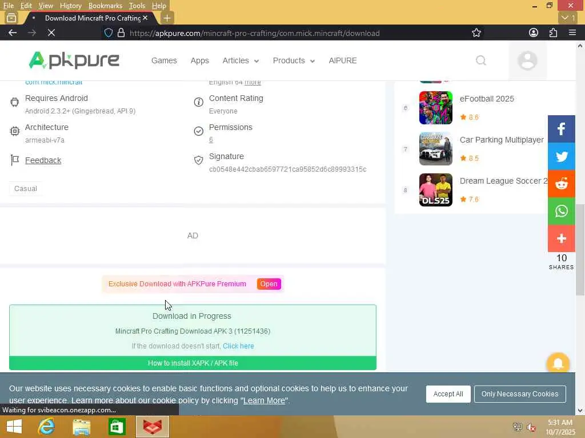Viewport: 585px width, 438px height.
Task: Open Car Parking Multiplayer thumbnail
Action: point(435,149)
